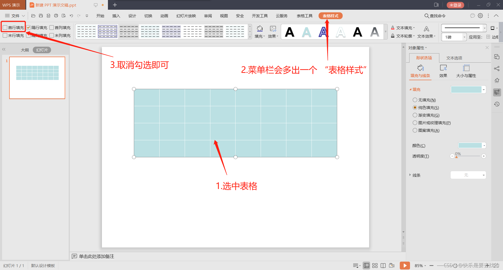
Task: Expand the text style gallery arrow
Action: [x=386, y=32]
